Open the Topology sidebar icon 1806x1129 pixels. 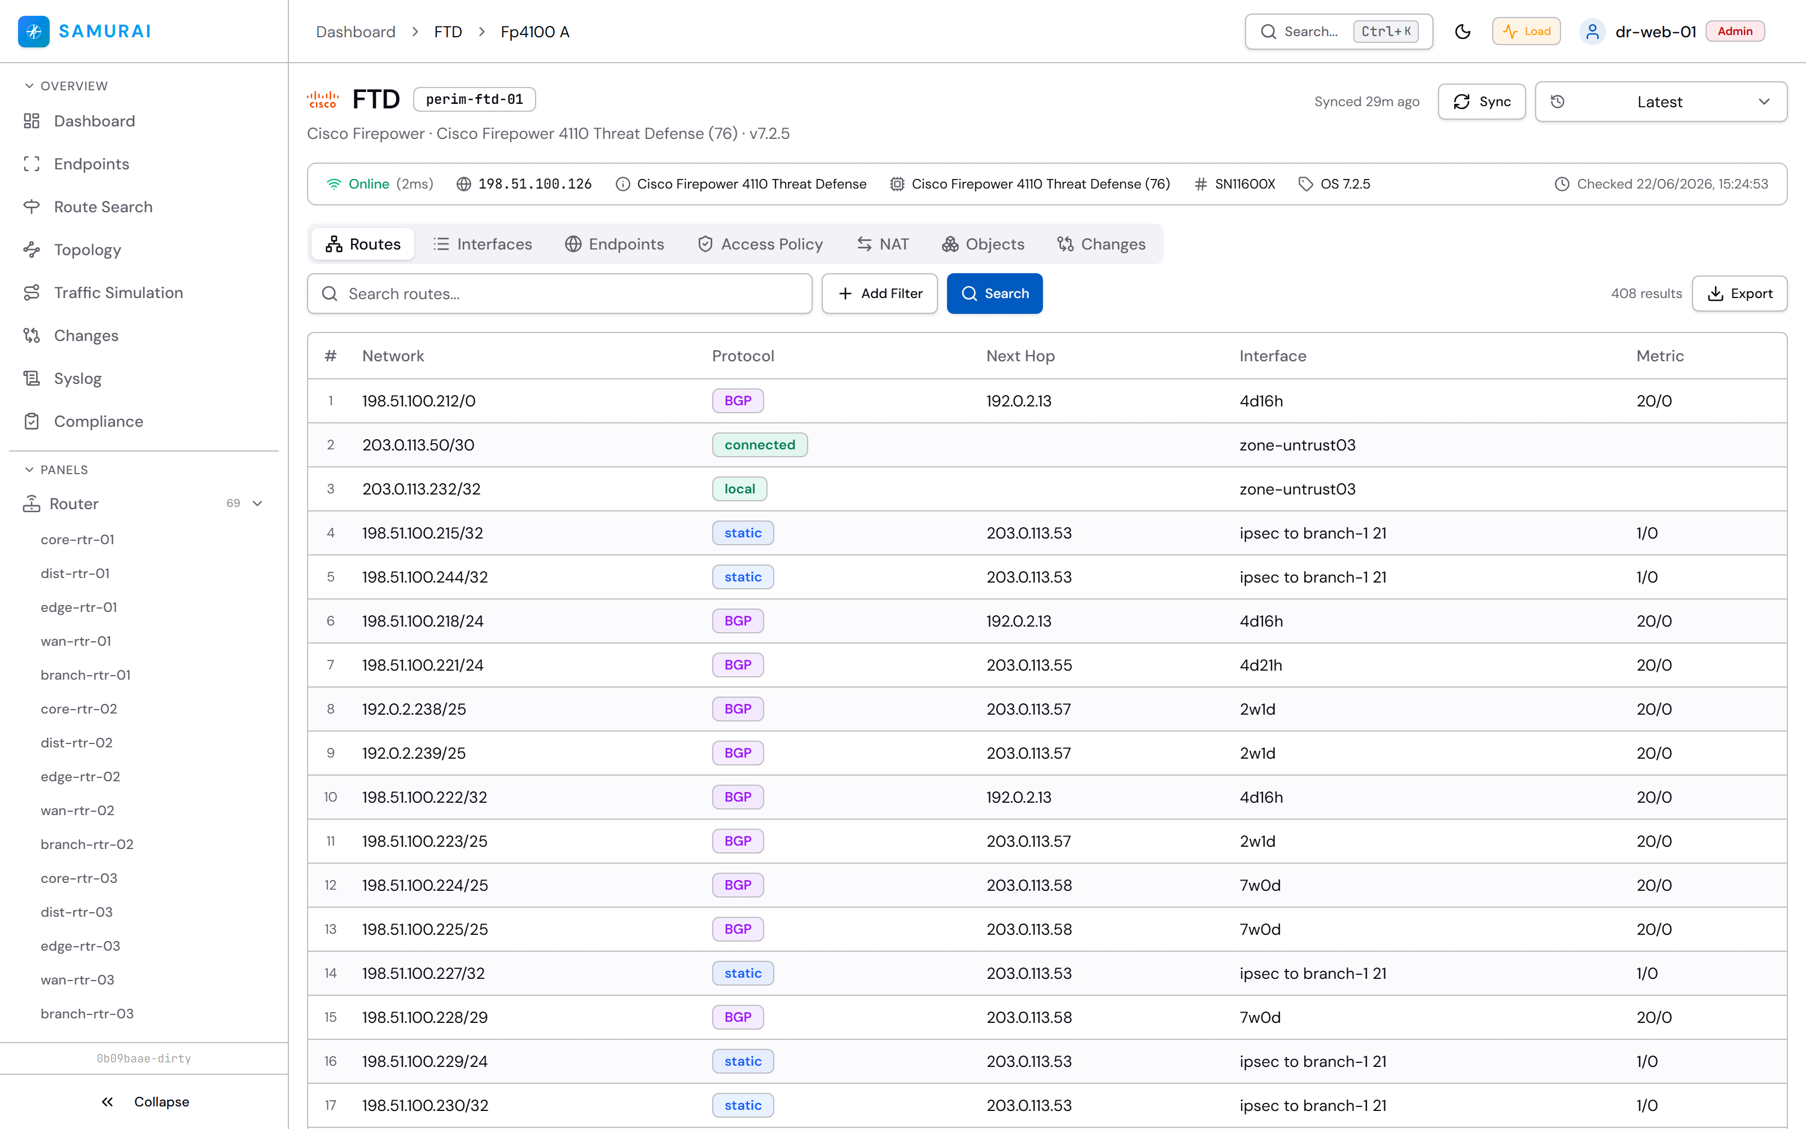(32, 250)
